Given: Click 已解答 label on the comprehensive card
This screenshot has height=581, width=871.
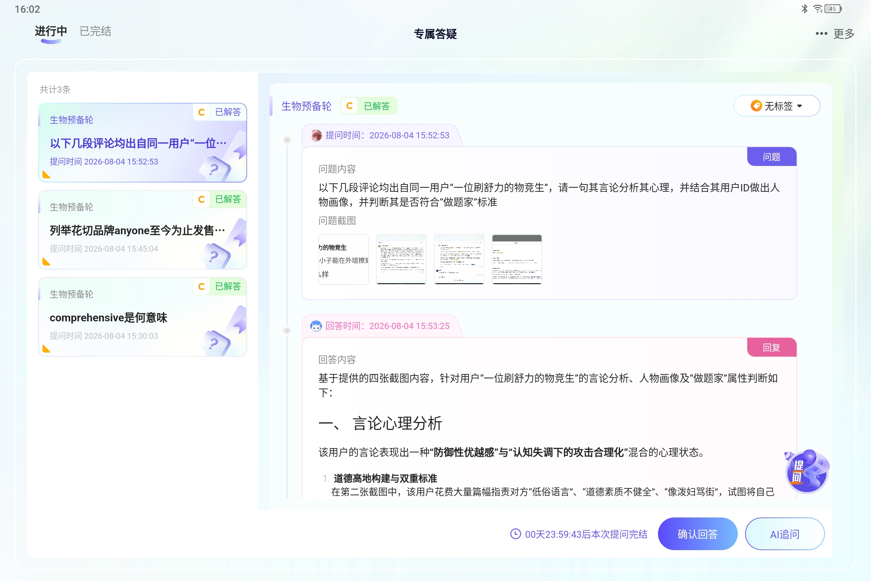Looking at the screenshot, I should [x=228, y=287].
